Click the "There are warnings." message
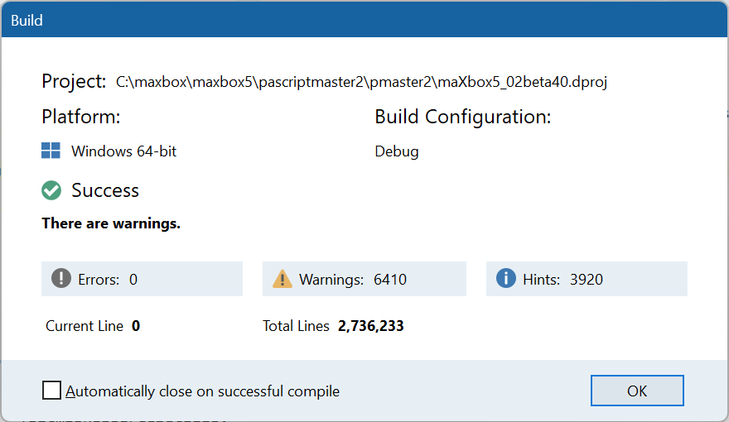 111,223
